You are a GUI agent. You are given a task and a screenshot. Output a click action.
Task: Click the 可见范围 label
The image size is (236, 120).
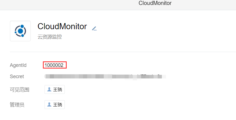click(x=20, y=90)
